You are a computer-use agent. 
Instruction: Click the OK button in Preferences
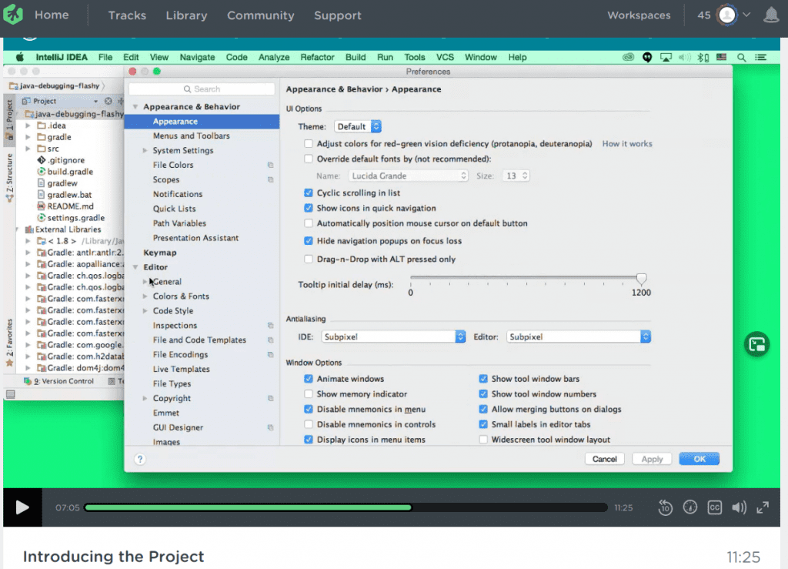(x=699, y=459)
